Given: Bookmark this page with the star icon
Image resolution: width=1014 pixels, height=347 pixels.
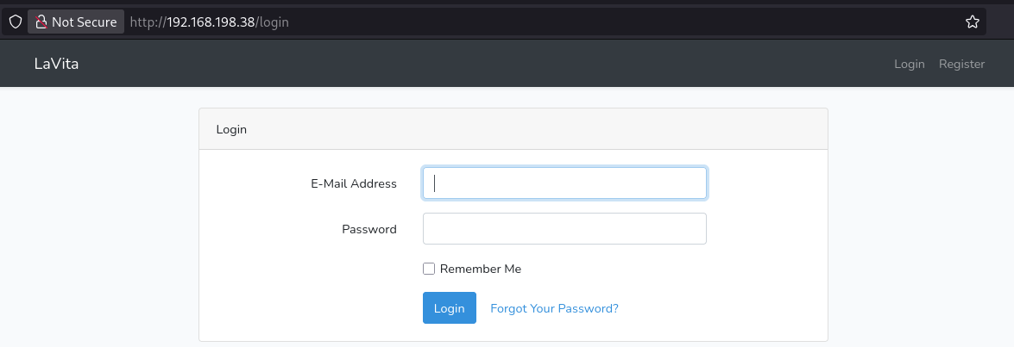Looking at the screenshot, I should (x=972, y=22).
